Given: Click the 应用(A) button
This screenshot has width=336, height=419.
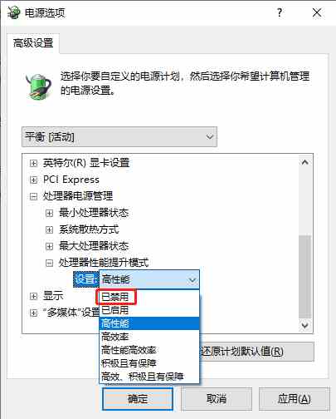Looking at the screenshot, I should click(295, 399).
